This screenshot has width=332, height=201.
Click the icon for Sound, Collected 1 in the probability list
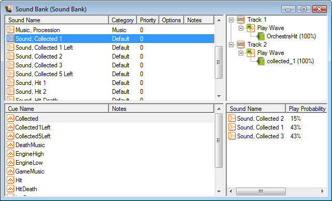point(232,127)
